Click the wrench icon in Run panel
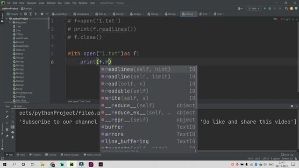This screenshot has height=168, width=299. (x=7, y=117)
